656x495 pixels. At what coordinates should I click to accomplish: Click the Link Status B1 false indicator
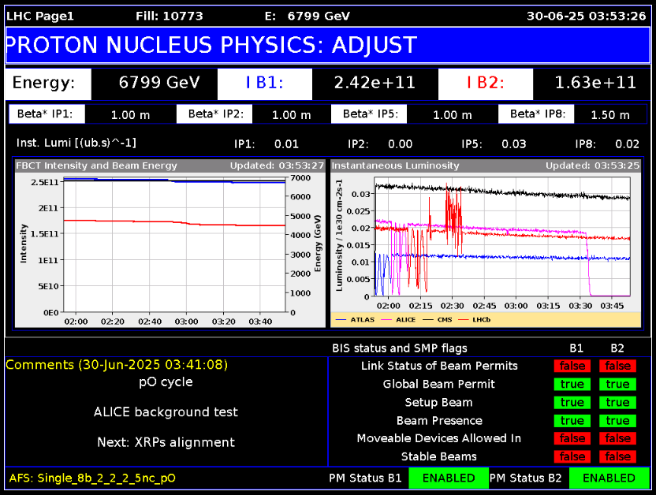[x=572, y=366]
